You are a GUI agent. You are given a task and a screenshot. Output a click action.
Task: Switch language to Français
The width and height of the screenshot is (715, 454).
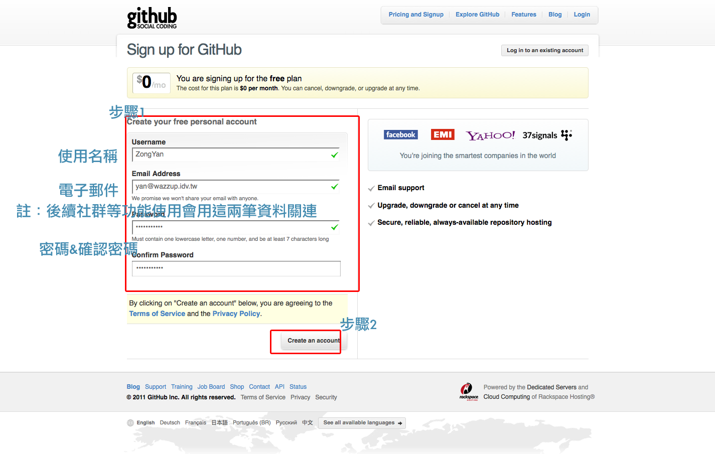pyautogui.click(x=196, y=423)
